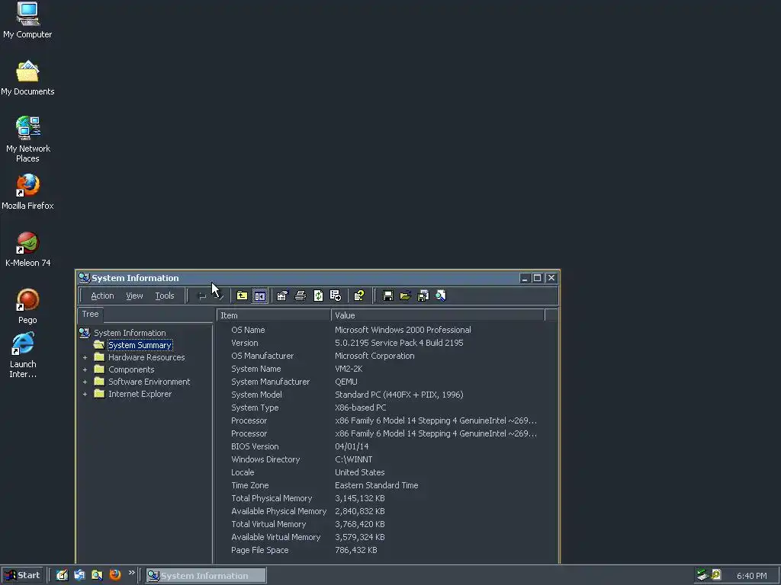This screenshot has width=781, height=585.
Task: Launch Firefox from Quick Launch bar
Action: [x=115, y=575]
